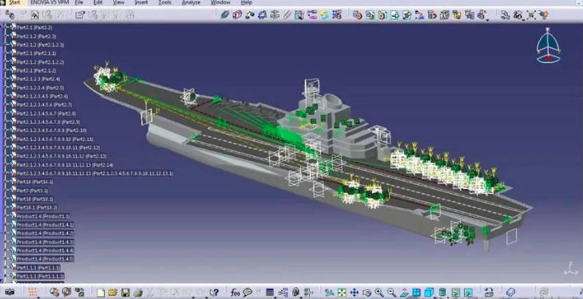Click the Reuse Pattern icon
This screenshot has width=583, height=299.
pyautogui.click(x=336, y=15)
